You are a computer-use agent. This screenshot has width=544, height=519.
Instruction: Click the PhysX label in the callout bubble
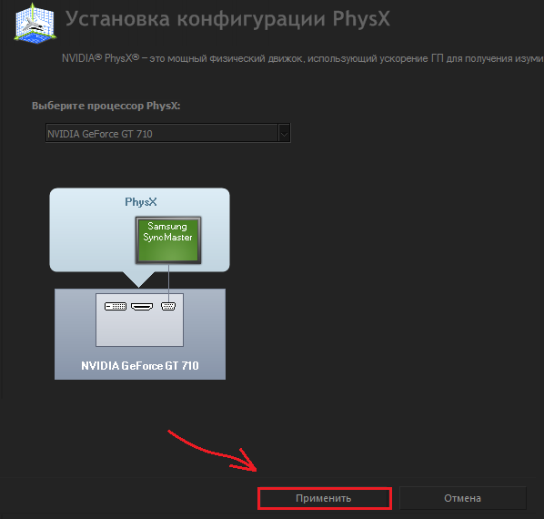tap(140, 202)
